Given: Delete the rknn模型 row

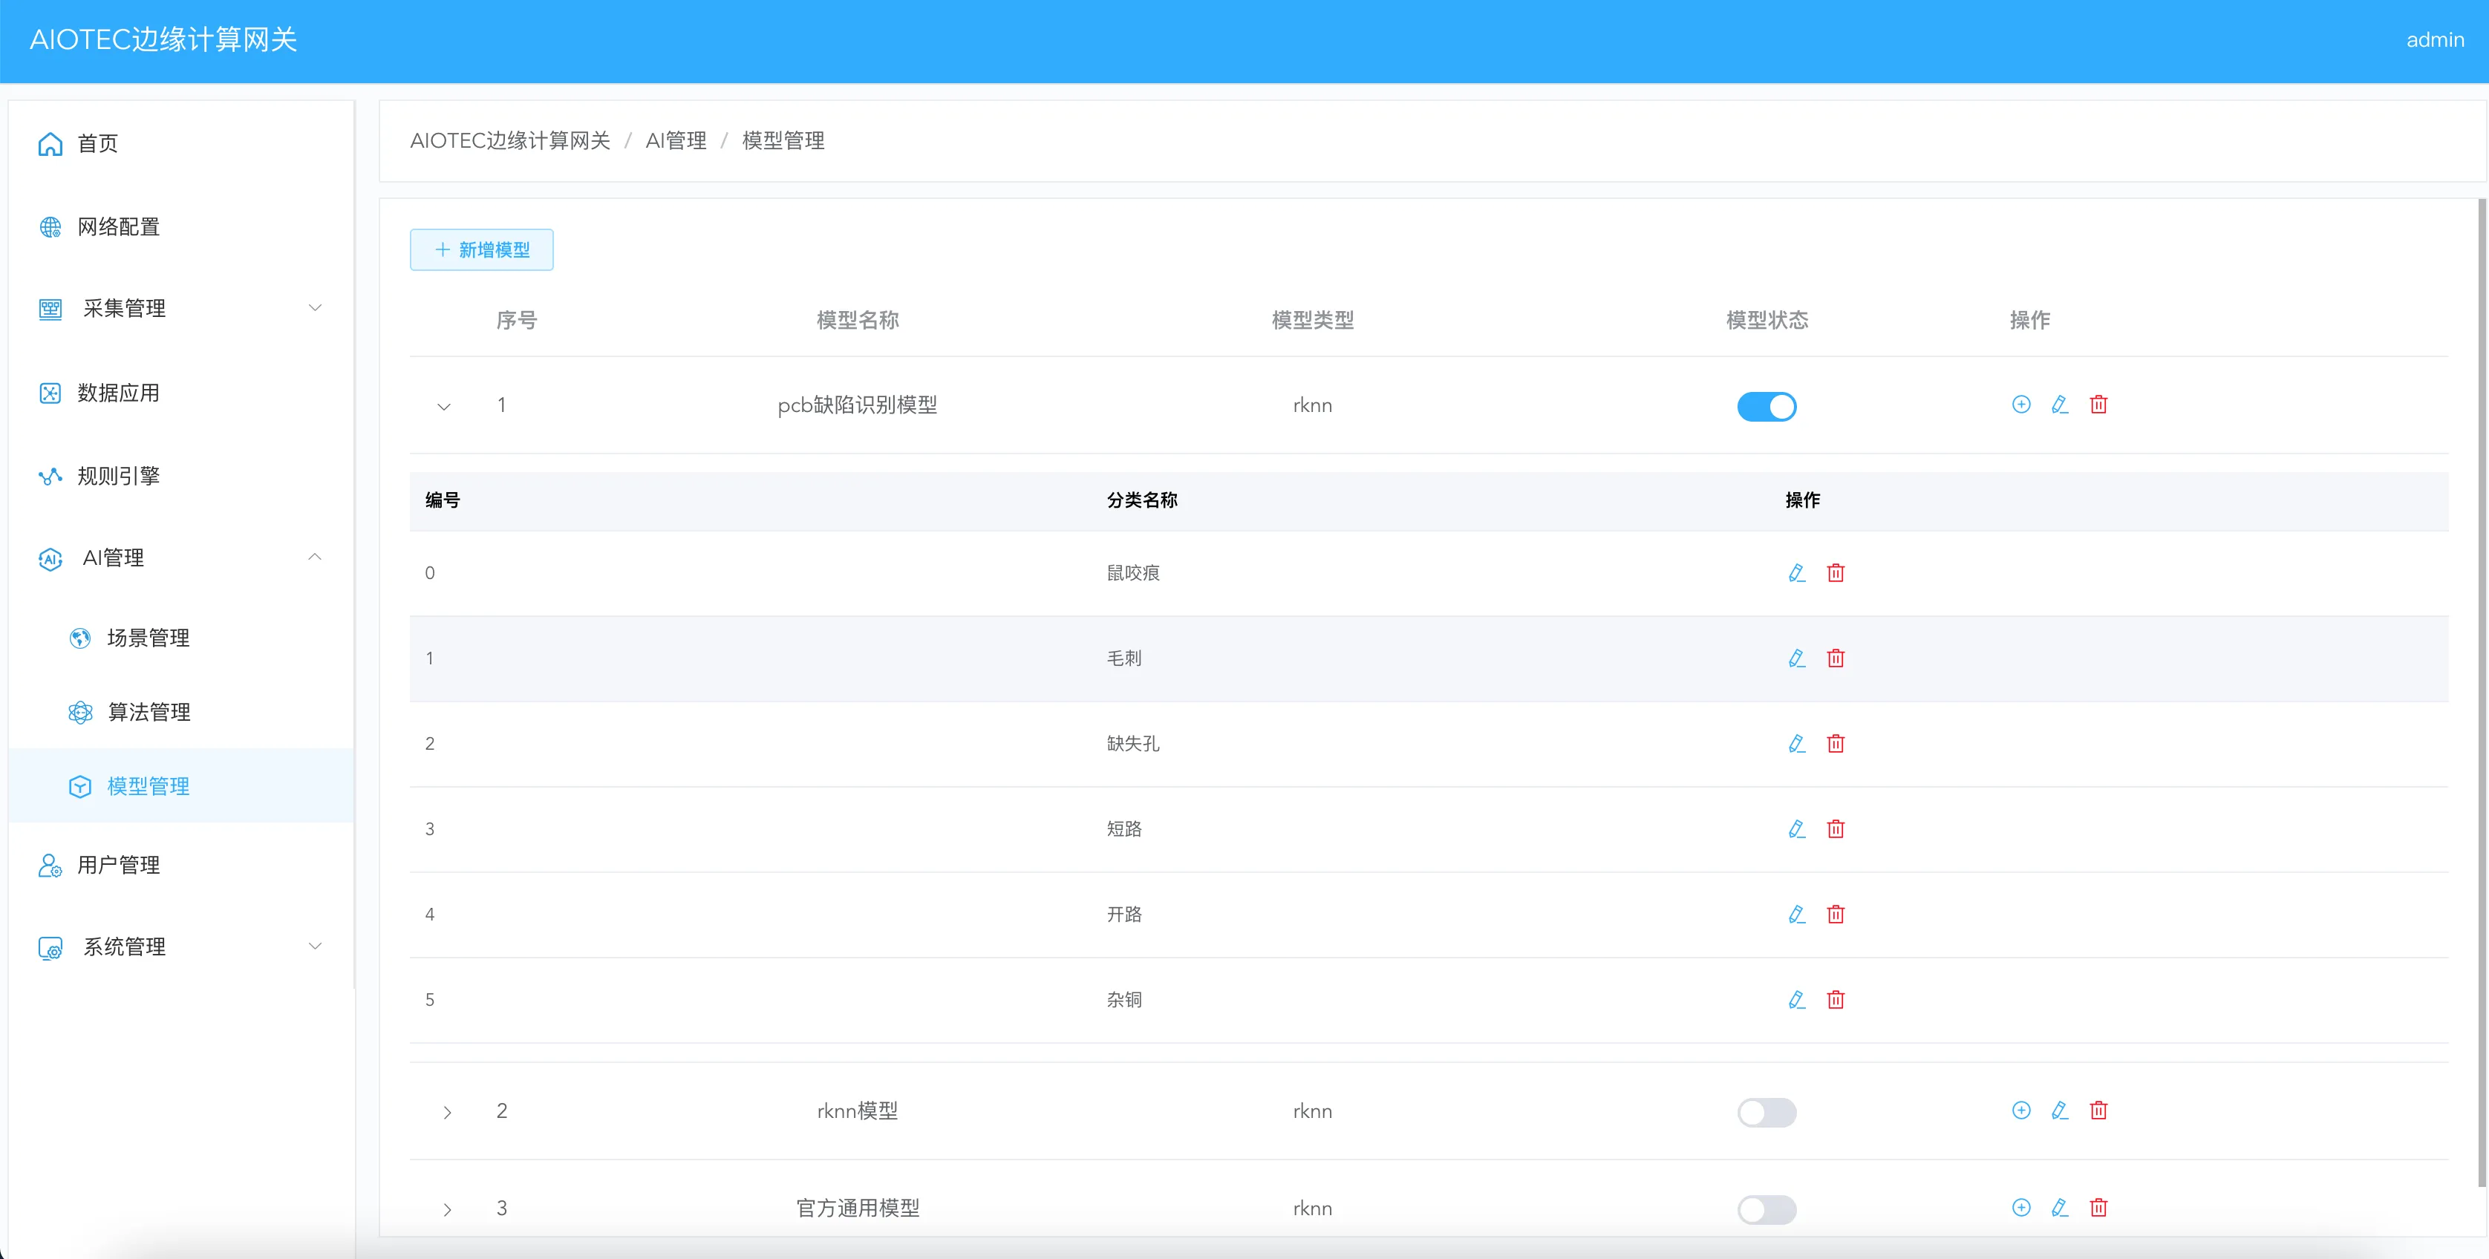Looking at the screenshot, I should (x=2098, y=1111).
